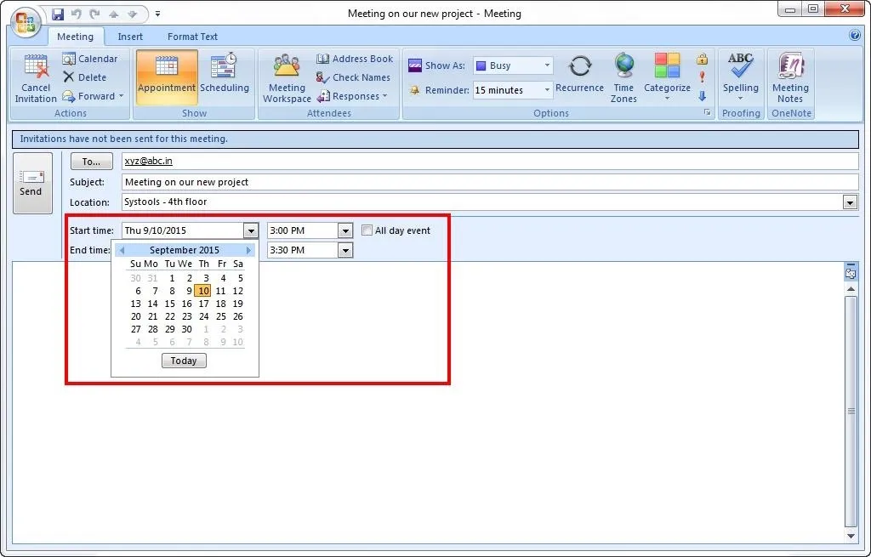Click into the Subject field
This screenshot has height=557, width=871.
coord(490,182)
